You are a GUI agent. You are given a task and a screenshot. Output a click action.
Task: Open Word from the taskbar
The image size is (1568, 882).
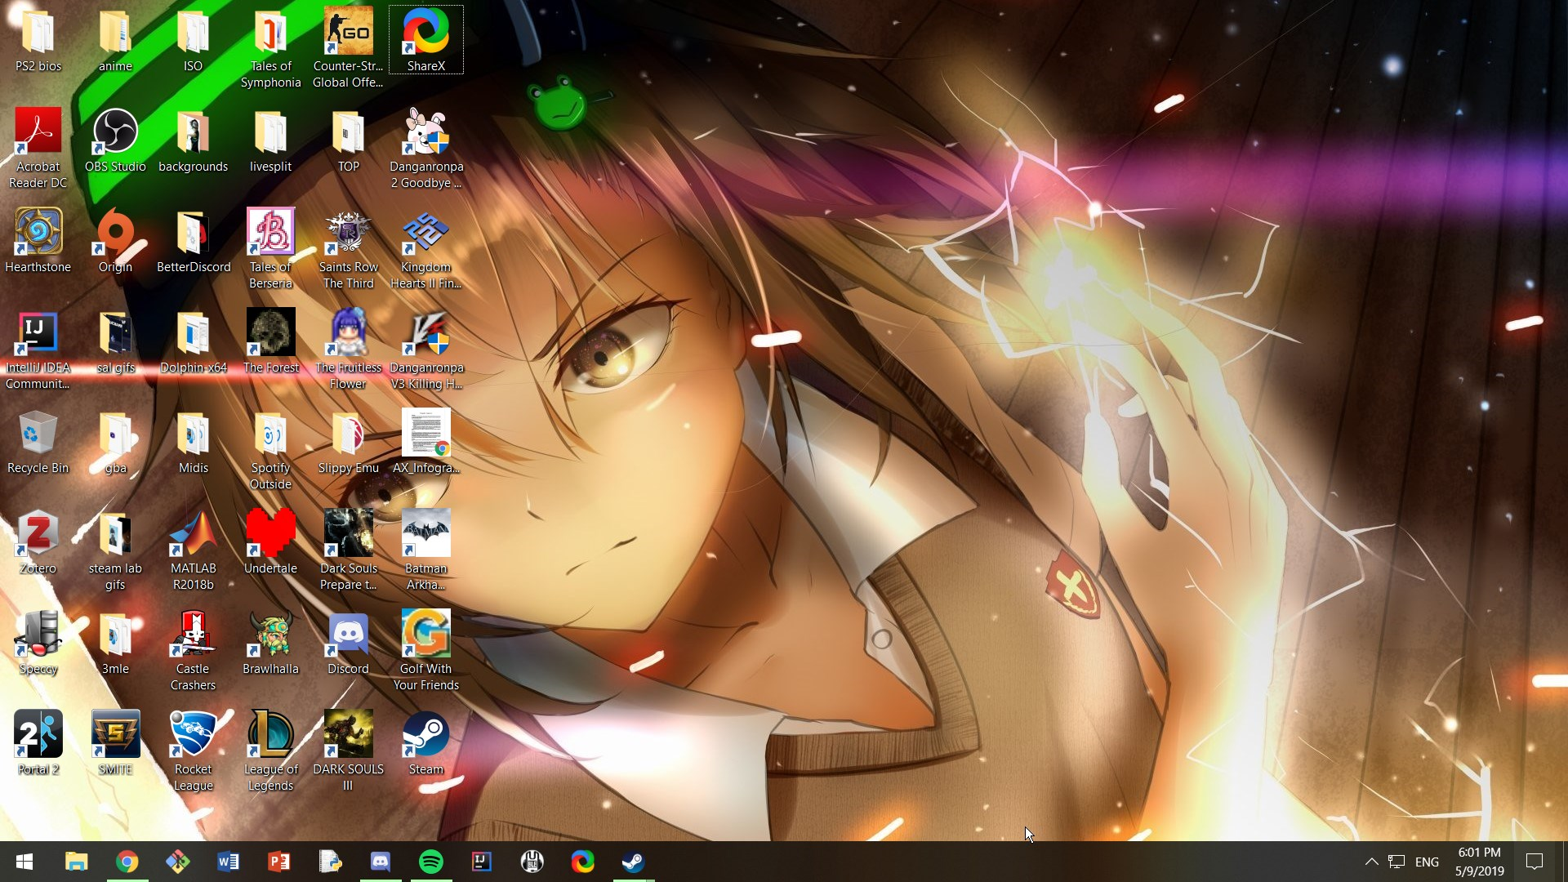pos(228,862)
